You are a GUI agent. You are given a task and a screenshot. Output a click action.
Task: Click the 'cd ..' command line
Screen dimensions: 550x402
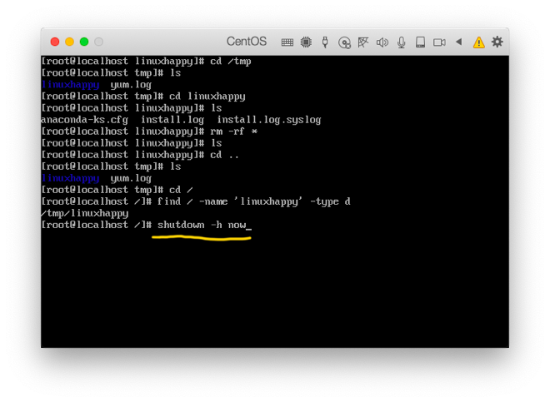(140, 155)
